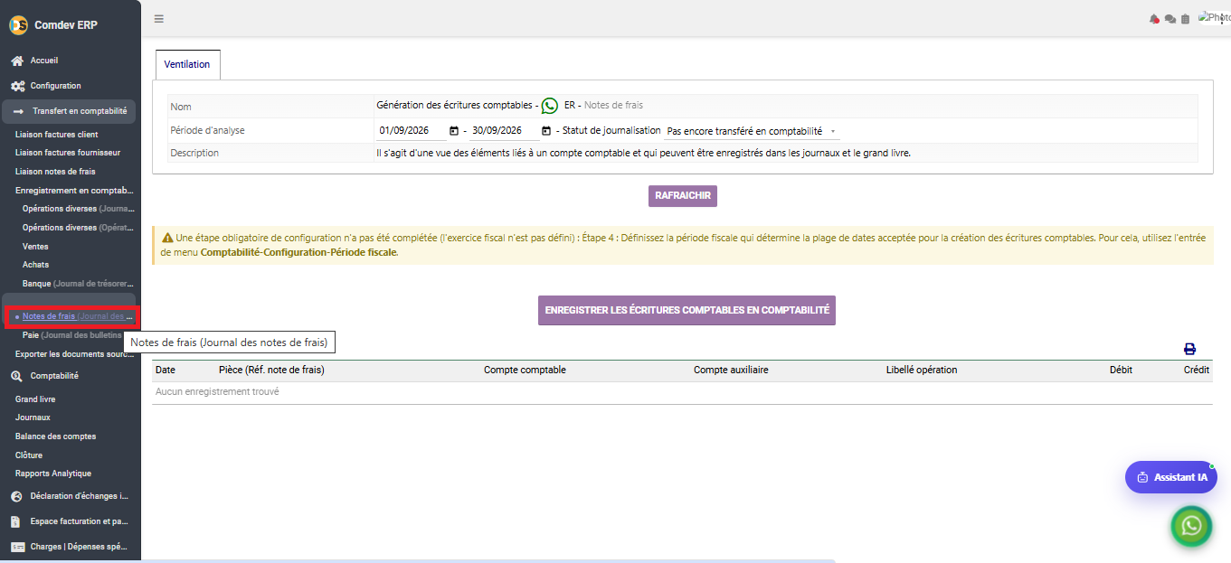Click Comptabilité-Configuration-Période fiscale bold text
This screenshot has width=1231, height=563.
(x=298, y=253)
